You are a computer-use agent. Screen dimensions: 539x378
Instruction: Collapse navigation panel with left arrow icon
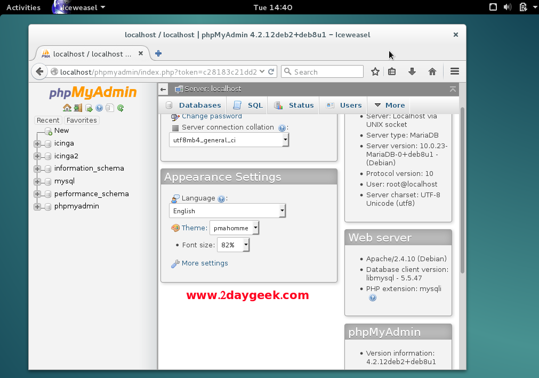point(163,90)
